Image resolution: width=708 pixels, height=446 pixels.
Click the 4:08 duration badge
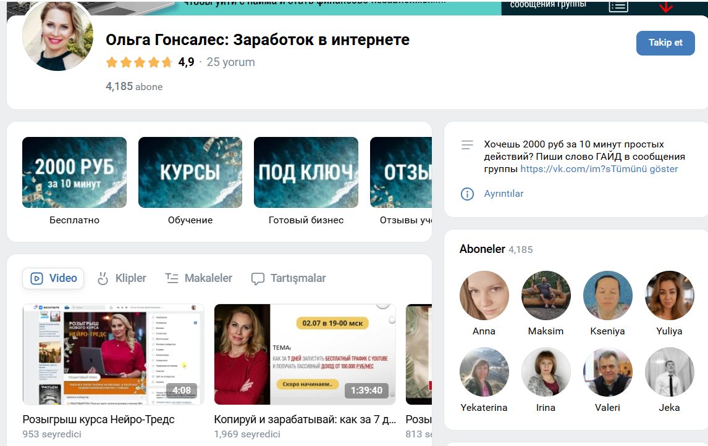tap(182, 390)
